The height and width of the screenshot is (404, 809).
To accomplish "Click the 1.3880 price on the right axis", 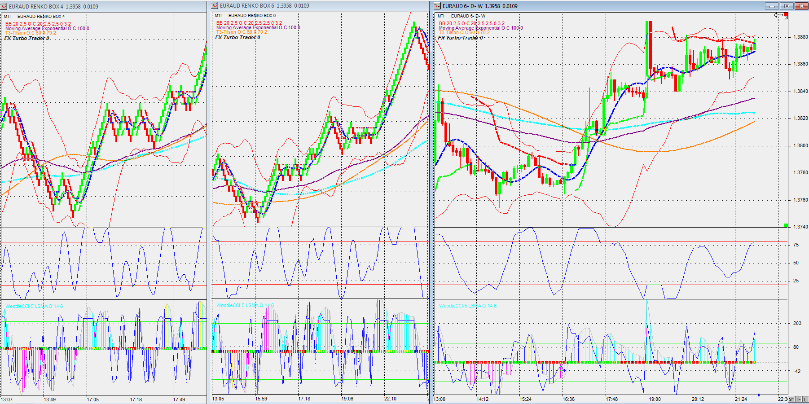I will [x=800, y=37].
